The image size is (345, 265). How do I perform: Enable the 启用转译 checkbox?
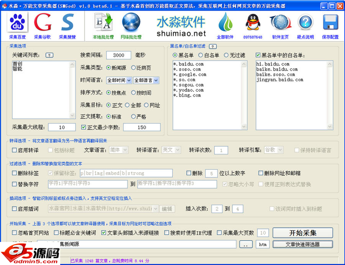click(14, 150)
